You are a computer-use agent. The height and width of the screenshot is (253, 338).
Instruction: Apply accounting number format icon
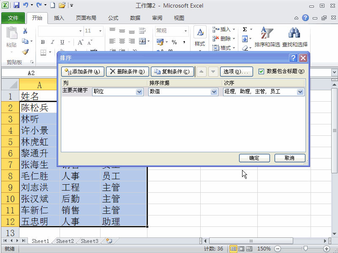[x=160, y=42]
